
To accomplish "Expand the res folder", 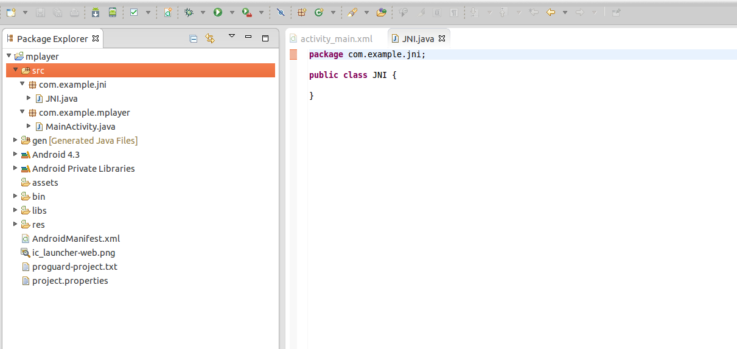I will pos(15,224).
